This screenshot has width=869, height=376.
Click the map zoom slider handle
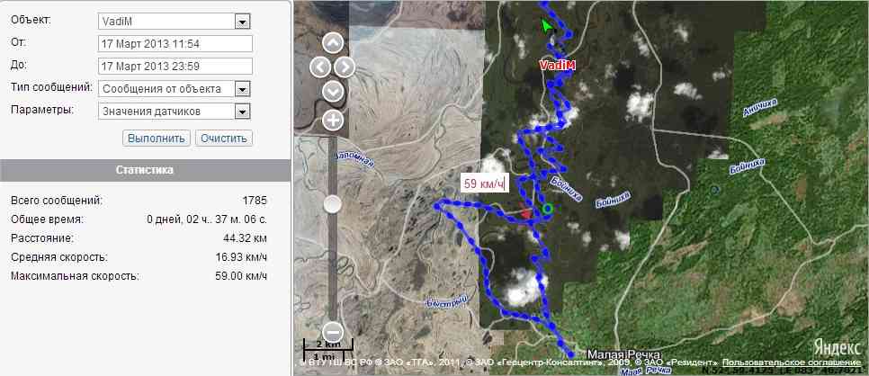[333, 204]
